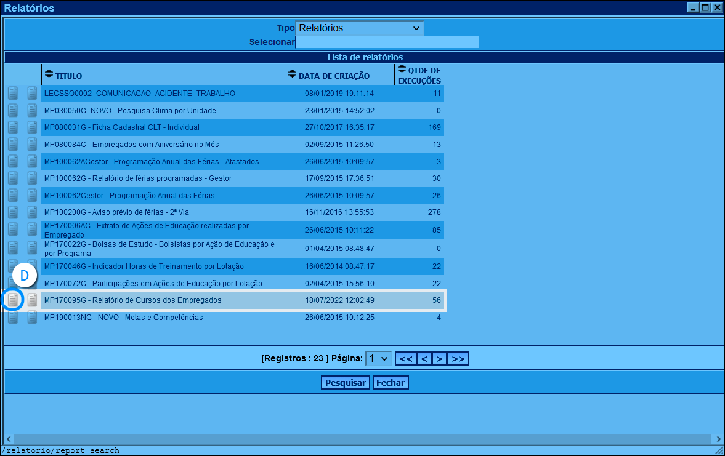Jump to the first page with << button
This screenshot has height=456, width=725.
[405, 358]
